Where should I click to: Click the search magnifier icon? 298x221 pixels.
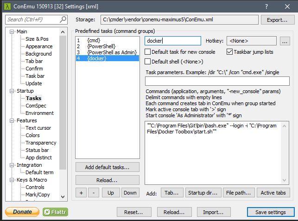63,19
